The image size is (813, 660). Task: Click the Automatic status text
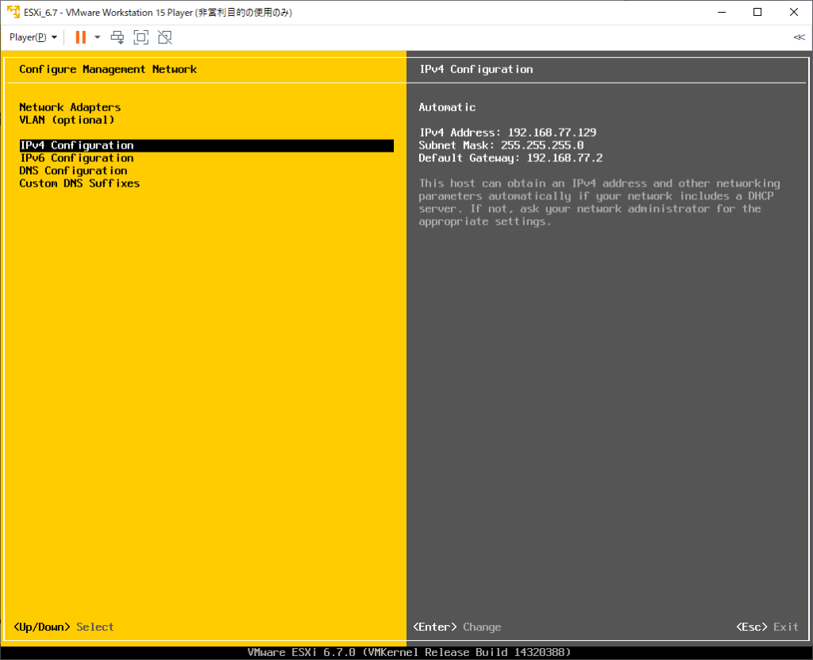[447, 107]
